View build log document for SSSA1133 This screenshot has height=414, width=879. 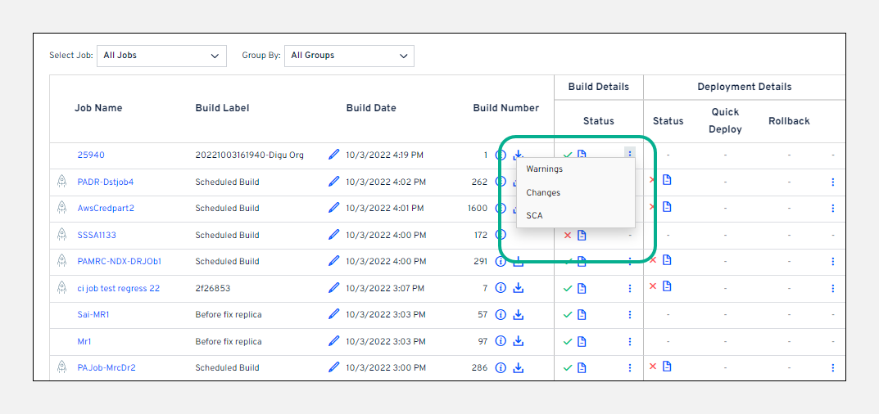(x=582, y=236)
